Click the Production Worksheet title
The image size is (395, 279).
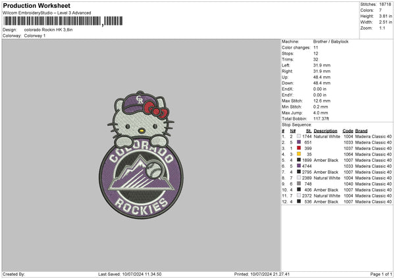[x=36, y=5]
